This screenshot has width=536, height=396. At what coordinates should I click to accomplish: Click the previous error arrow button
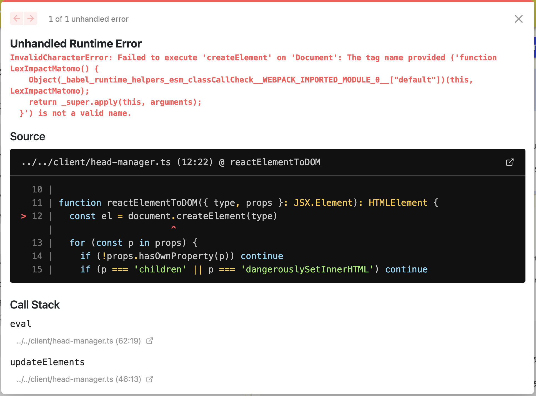[x=17, y=19]
